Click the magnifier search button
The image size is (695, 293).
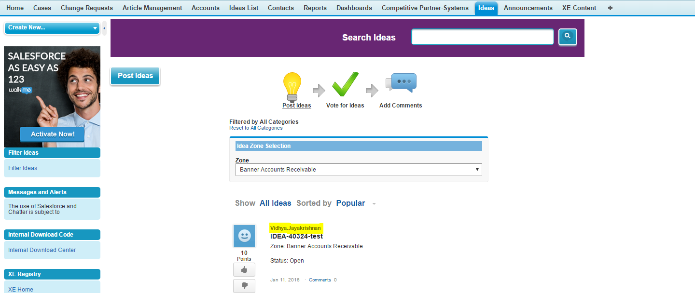(x=568, y=37)
